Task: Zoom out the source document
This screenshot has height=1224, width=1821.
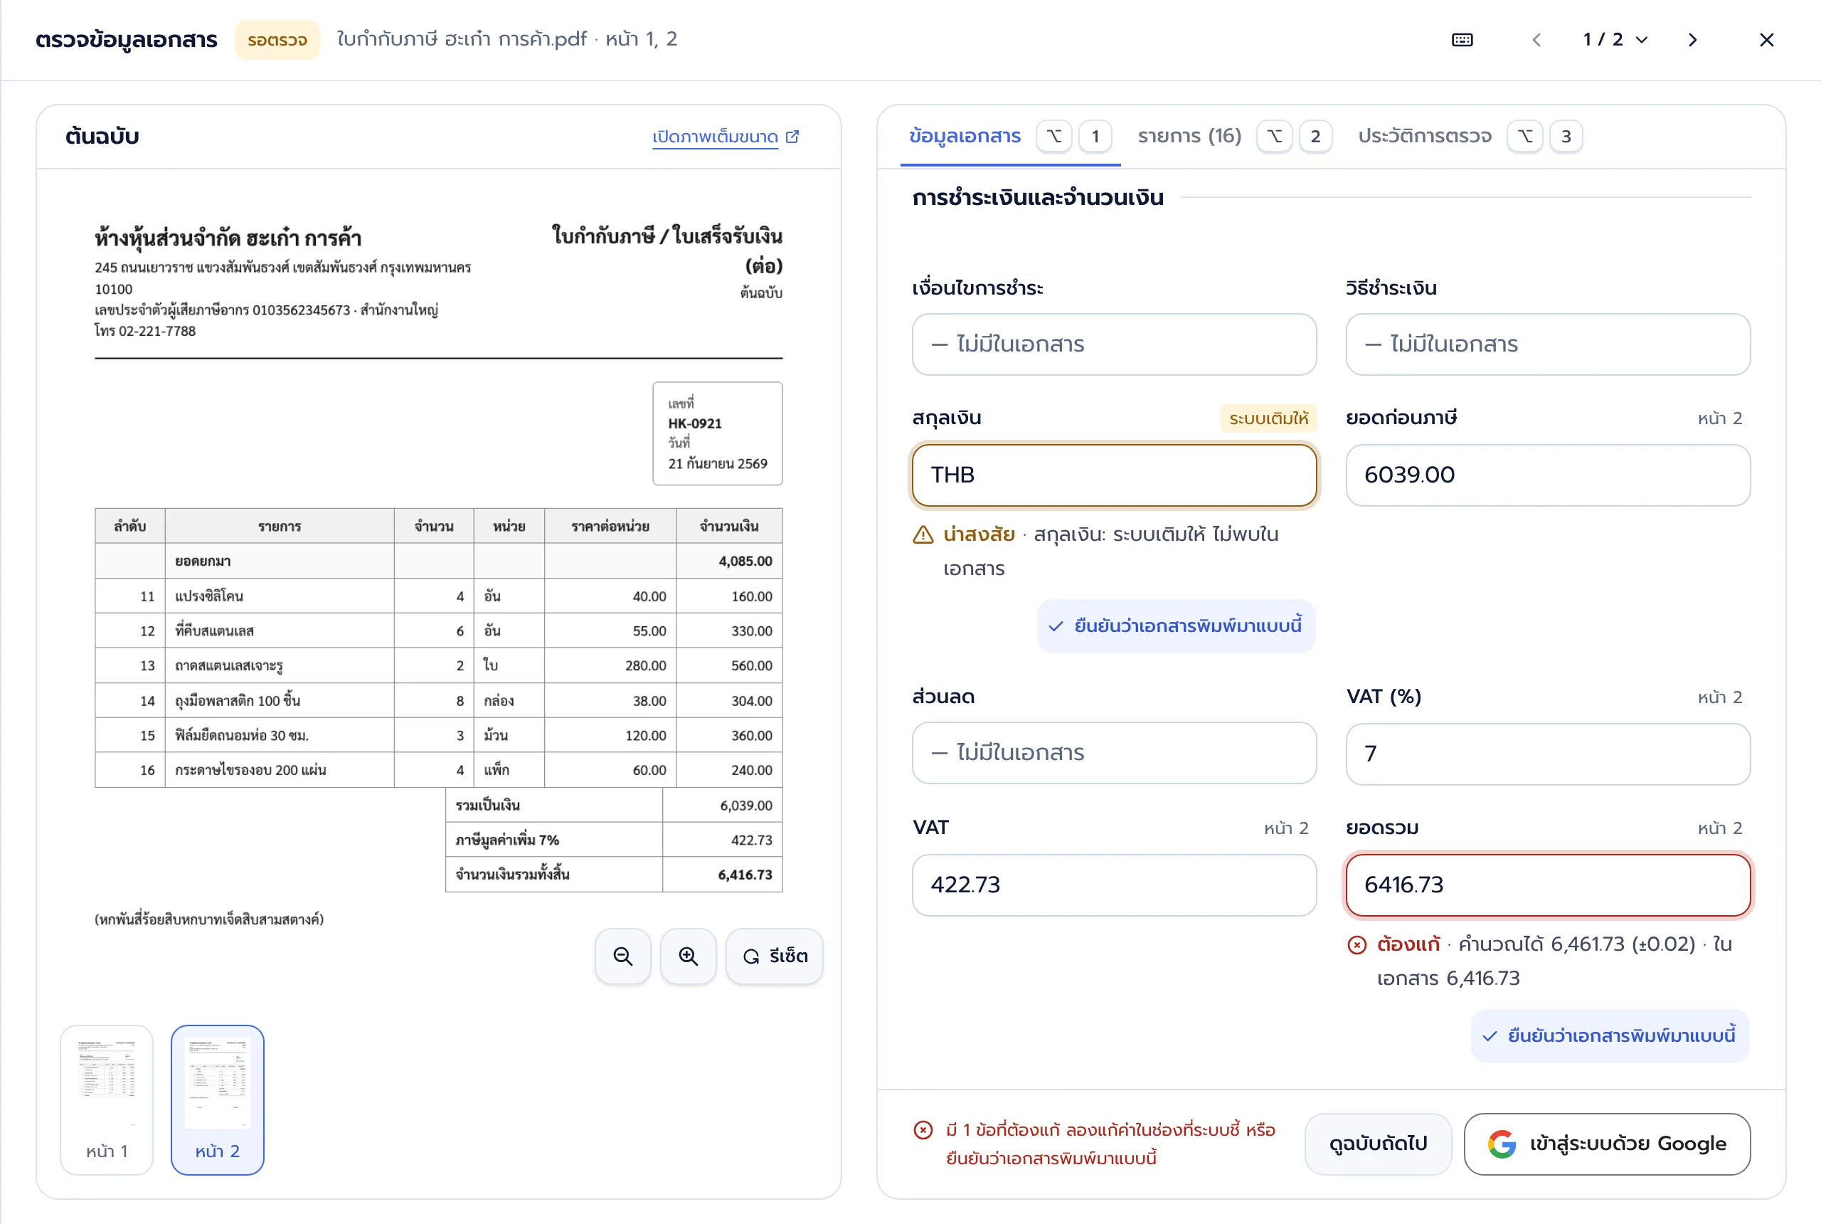Action: [x=622, y=956]
